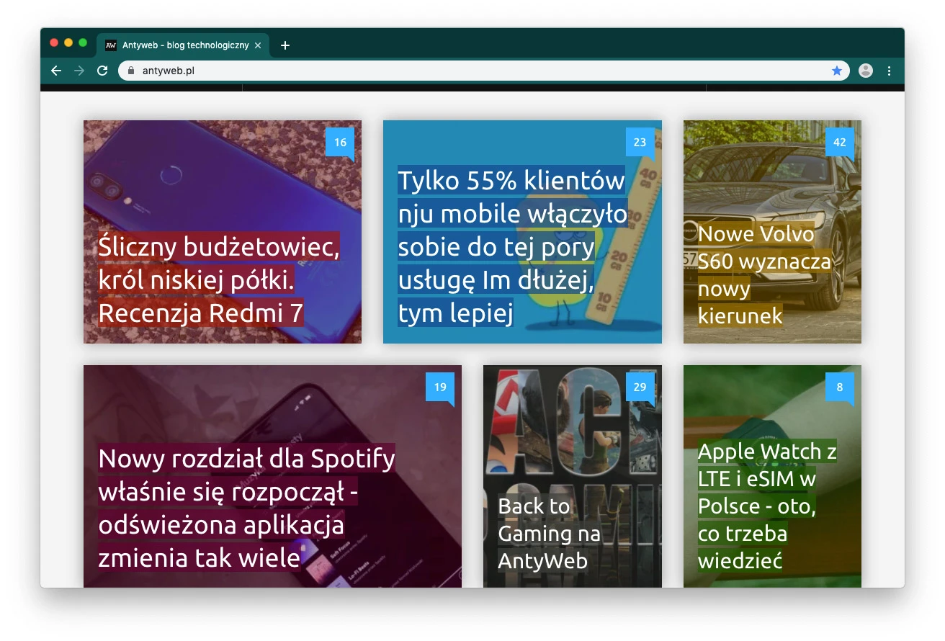Click the AW favicon on the tab

click(111, 45)
